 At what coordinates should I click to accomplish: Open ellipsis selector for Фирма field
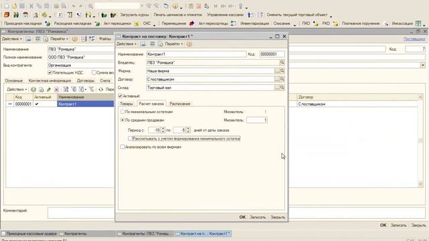(277, 71)
